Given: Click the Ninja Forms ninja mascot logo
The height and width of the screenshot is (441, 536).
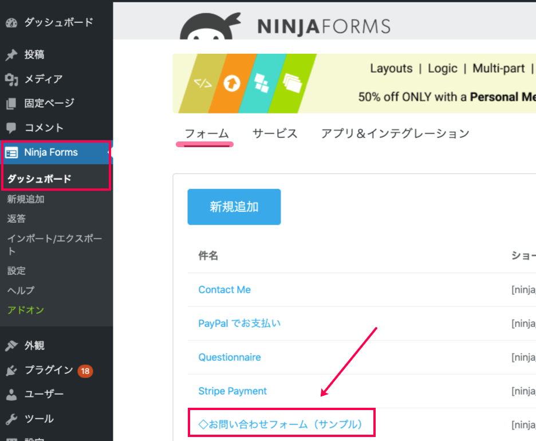Looking at the screenshot, I should tap(210, 26).
